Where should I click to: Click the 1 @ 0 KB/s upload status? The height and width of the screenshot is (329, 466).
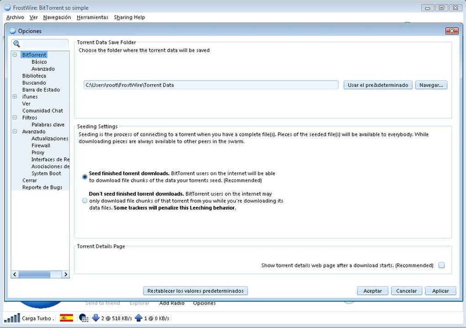tap(157, 318)
